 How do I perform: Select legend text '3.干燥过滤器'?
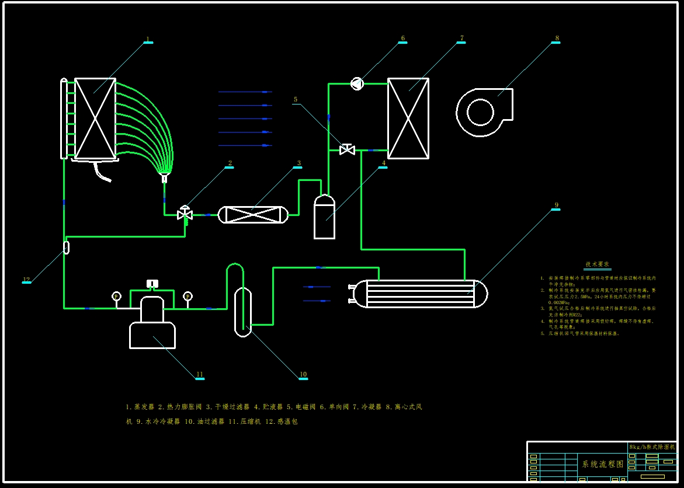pos(228,407)
